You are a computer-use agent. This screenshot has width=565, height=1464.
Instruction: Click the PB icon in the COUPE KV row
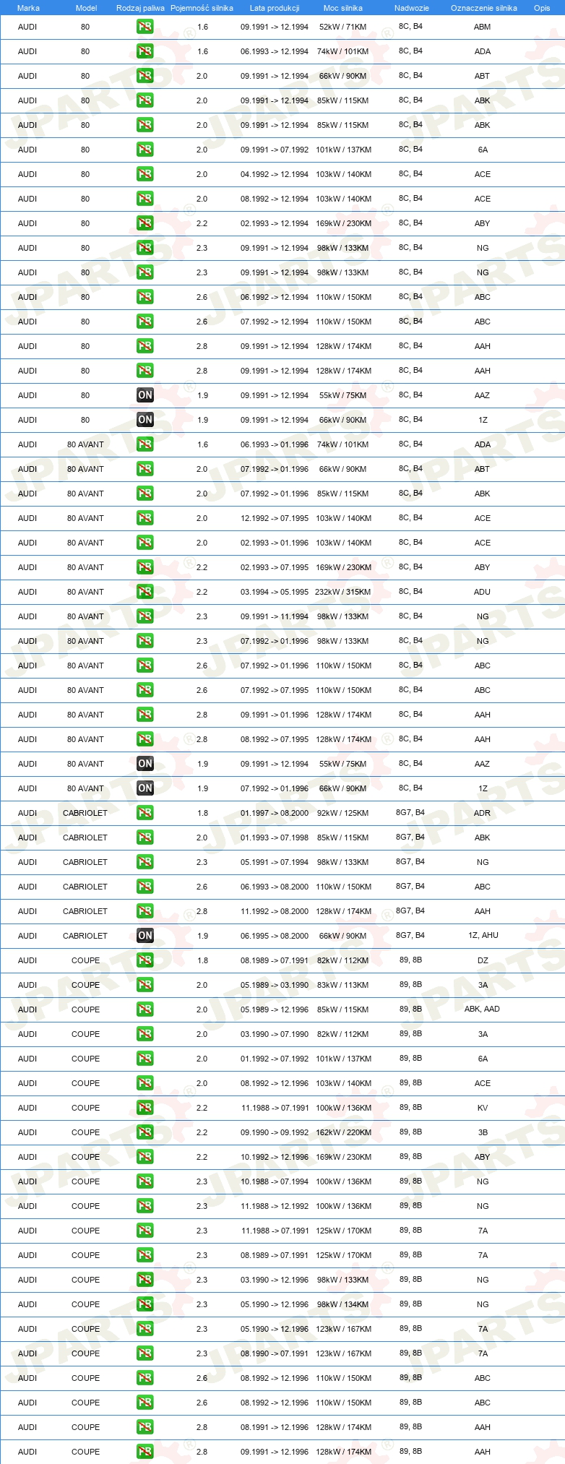(x=145, y=1108)
